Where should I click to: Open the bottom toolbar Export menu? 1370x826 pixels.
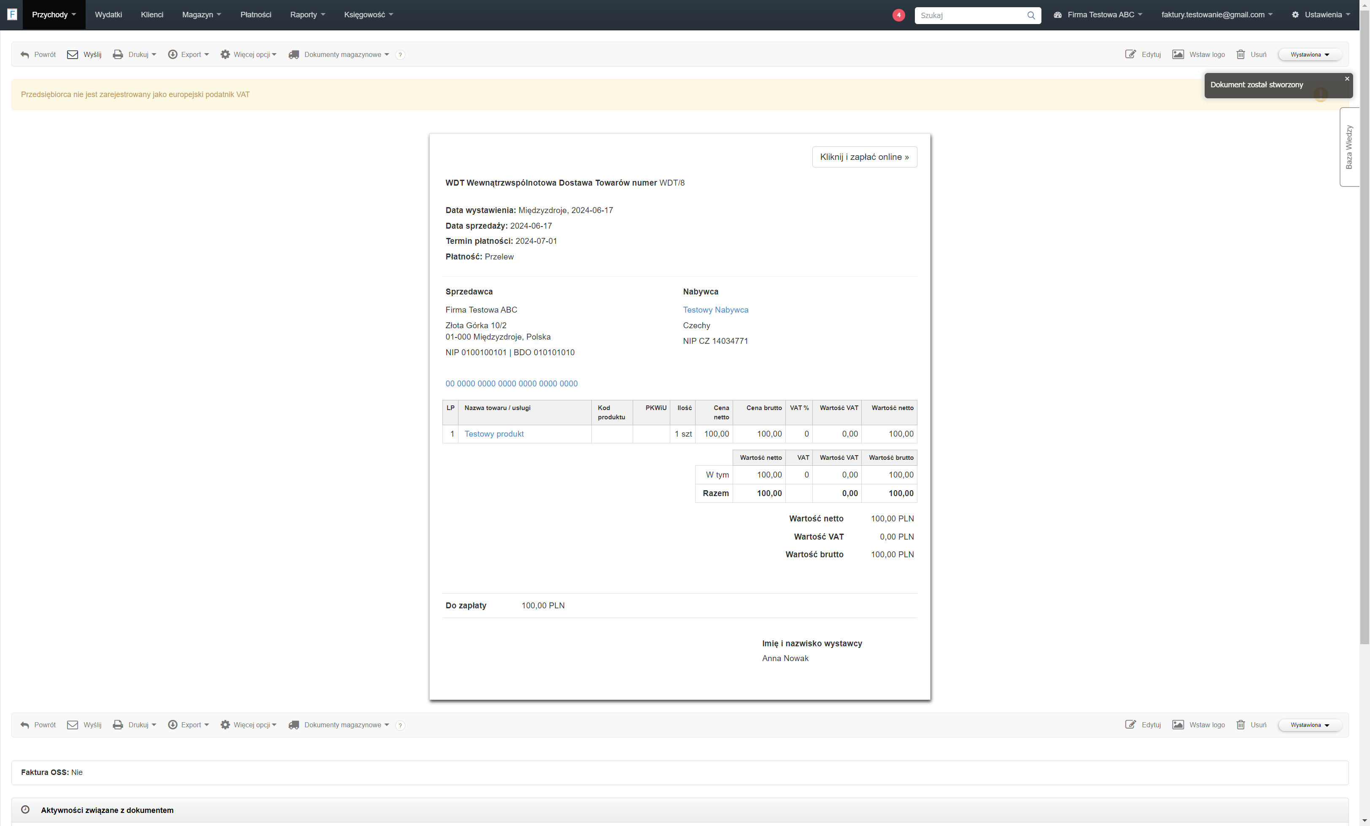[x=189, y=725]
